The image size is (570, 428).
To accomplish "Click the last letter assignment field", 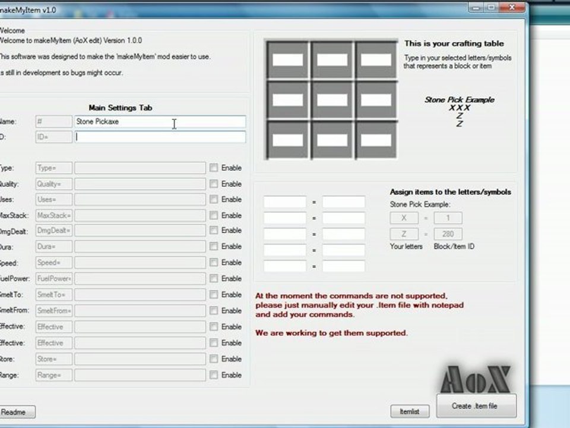I will tap(284, 266).
